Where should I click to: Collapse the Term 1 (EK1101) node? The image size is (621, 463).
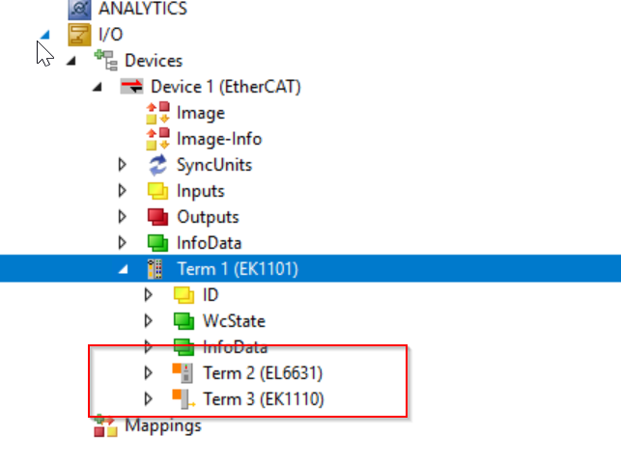pos(124,270)
